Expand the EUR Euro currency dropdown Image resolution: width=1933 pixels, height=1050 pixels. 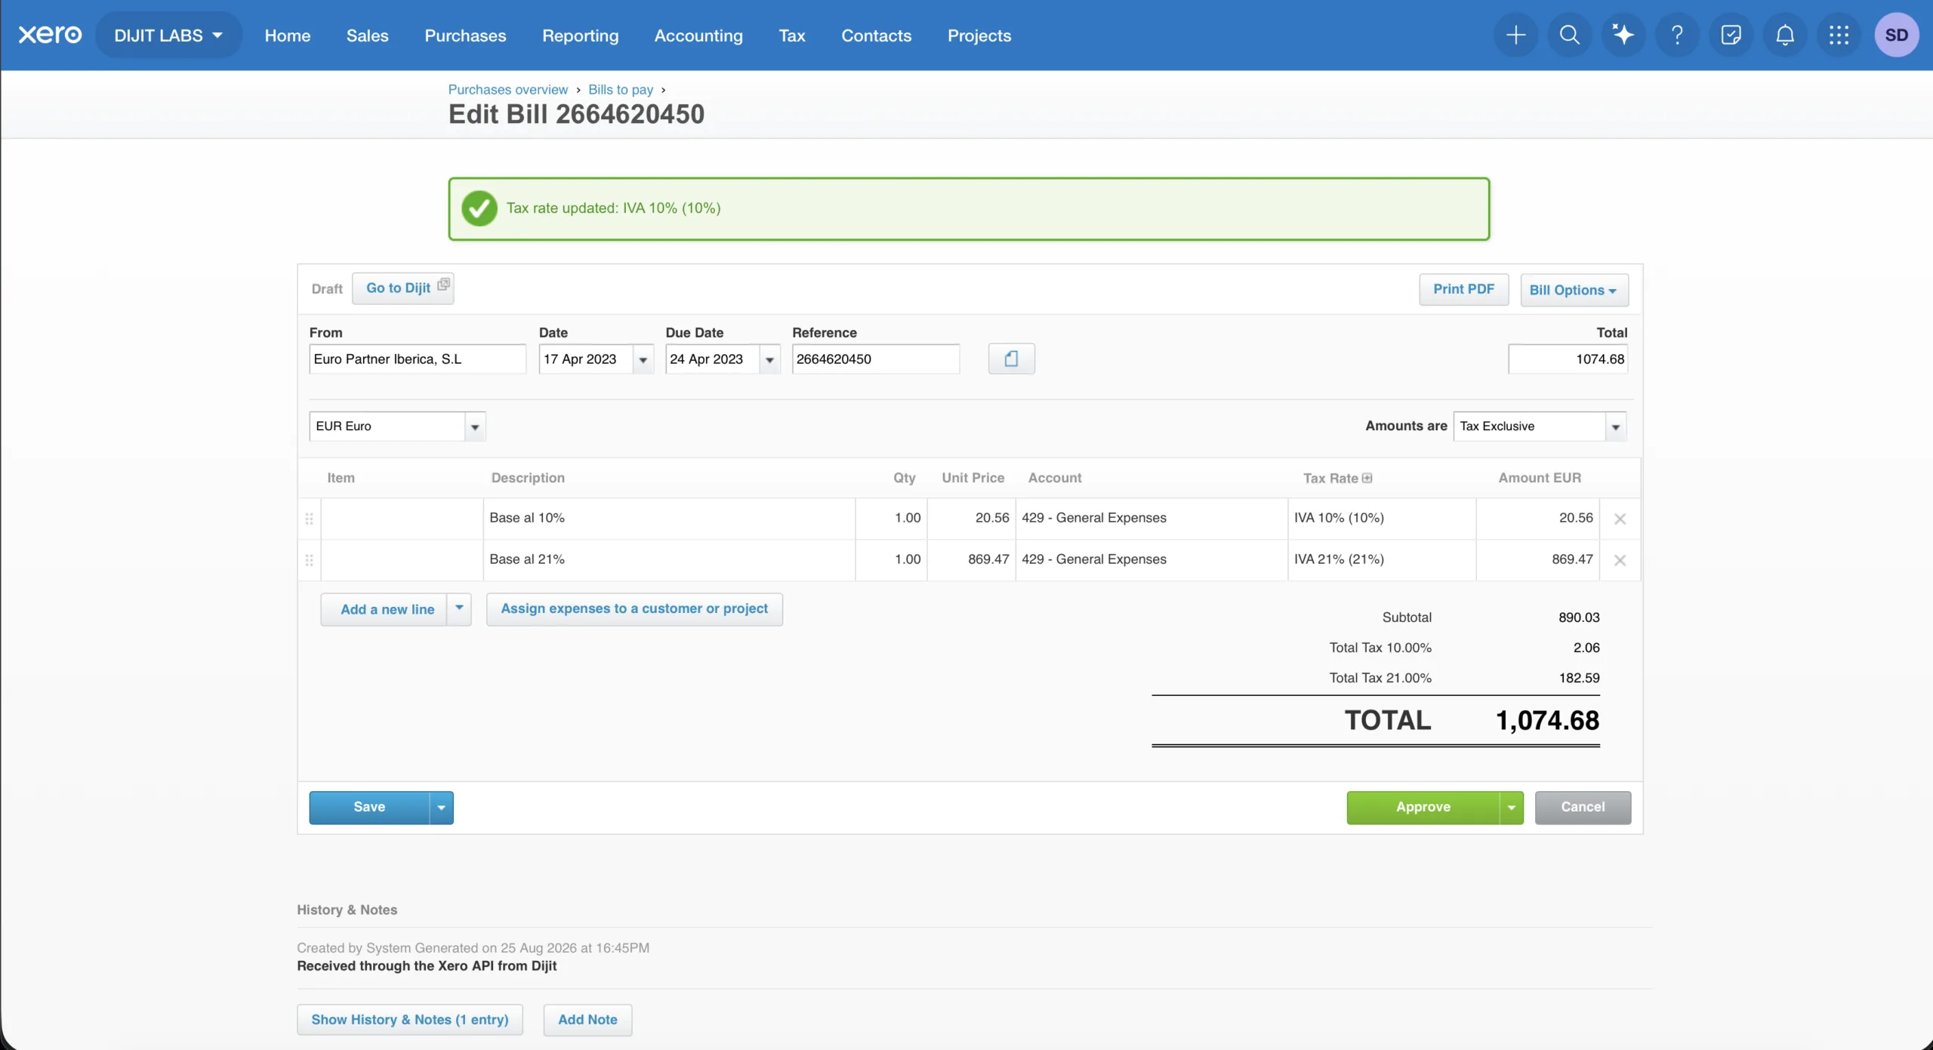pyautogui.click(x=475, y=426)
